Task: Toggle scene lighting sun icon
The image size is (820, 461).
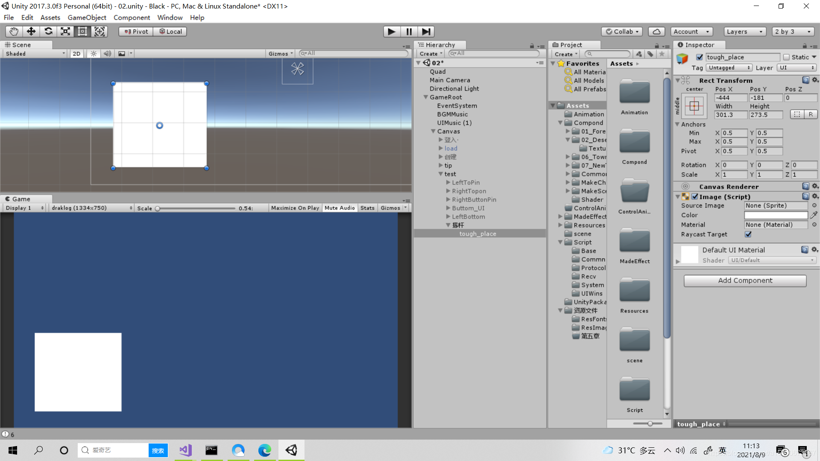Action: coord(94,54)
